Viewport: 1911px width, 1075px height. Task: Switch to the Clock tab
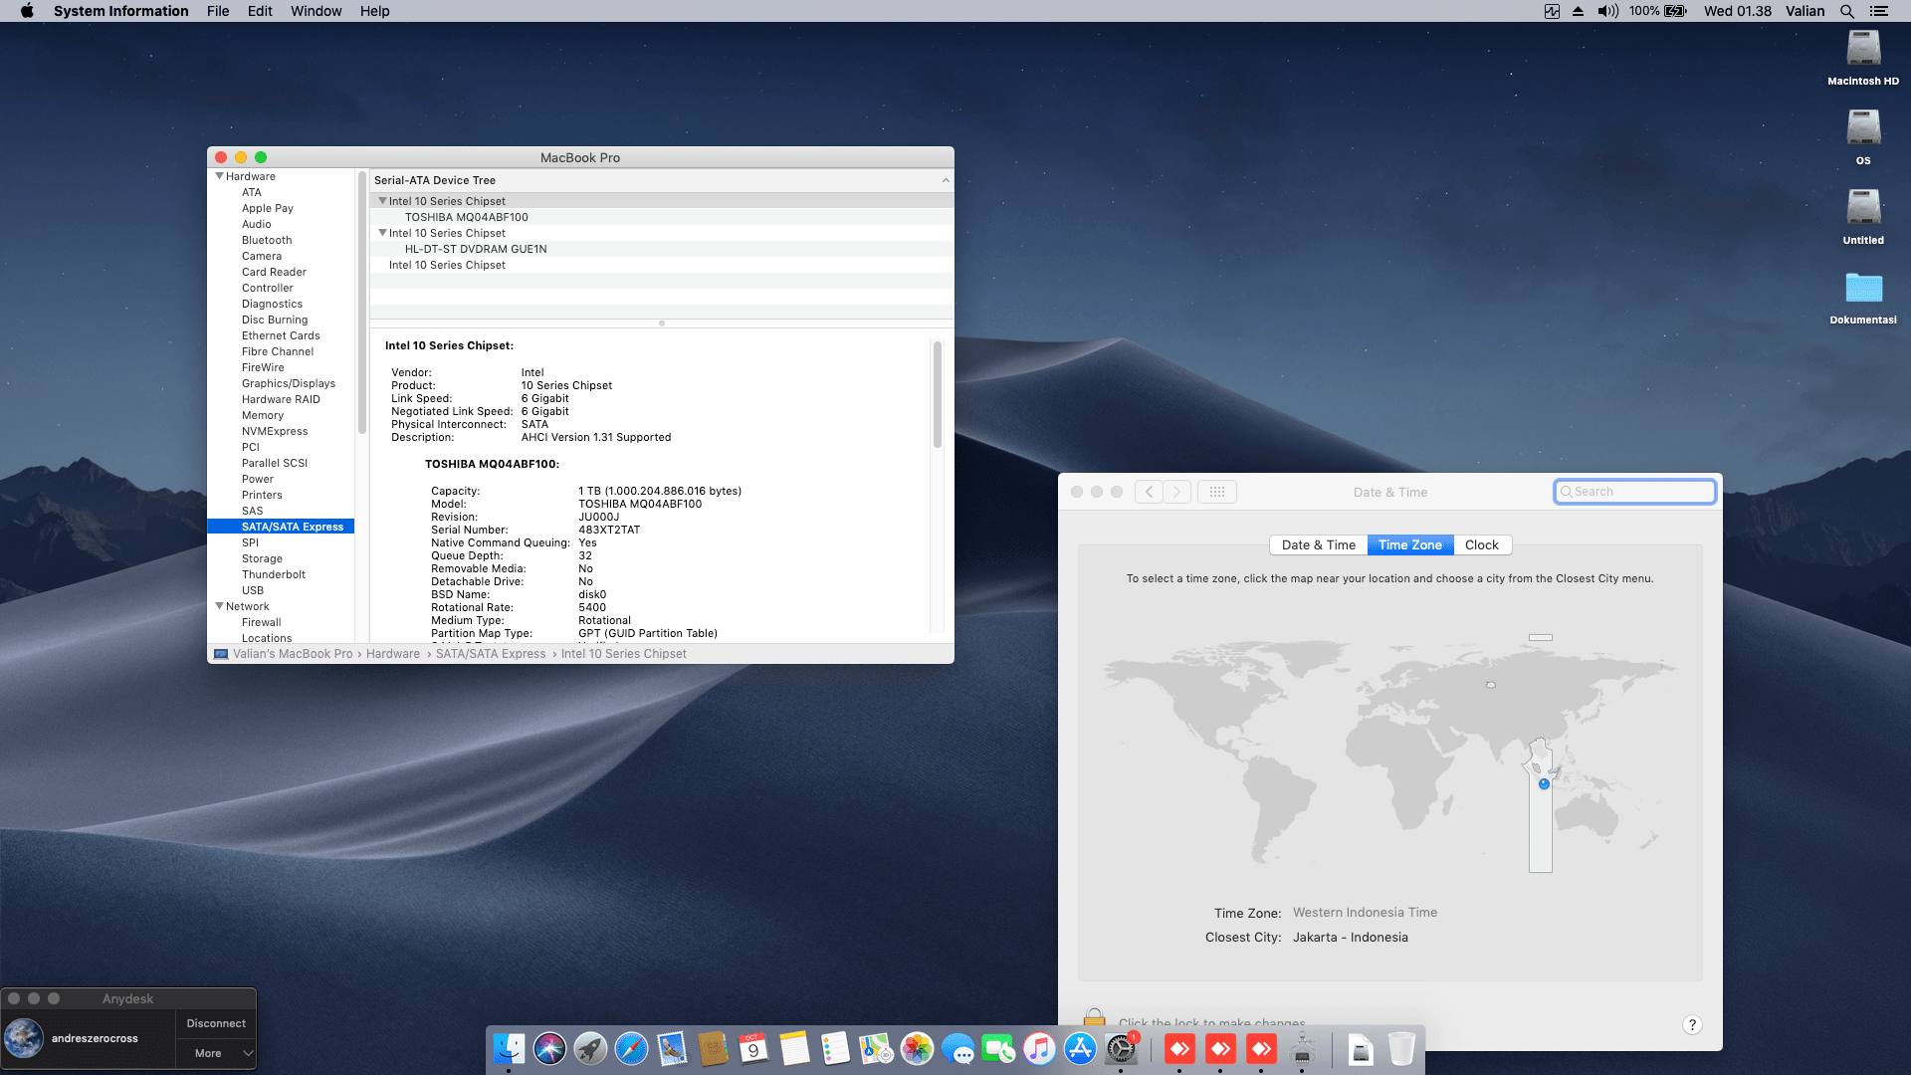click(1482, 544)
